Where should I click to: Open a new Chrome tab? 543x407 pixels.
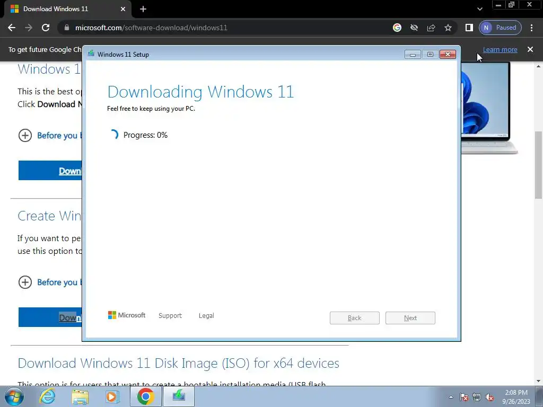(143, 10)
